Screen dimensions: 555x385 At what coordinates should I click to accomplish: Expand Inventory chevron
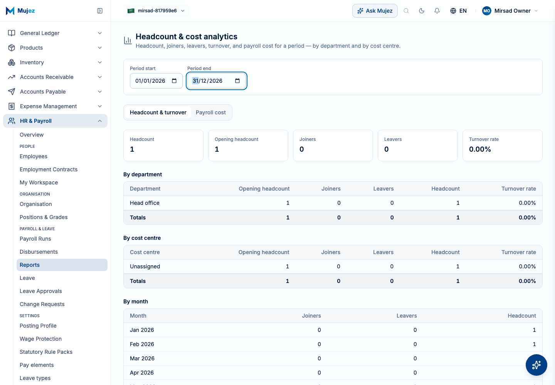(100, 62)
